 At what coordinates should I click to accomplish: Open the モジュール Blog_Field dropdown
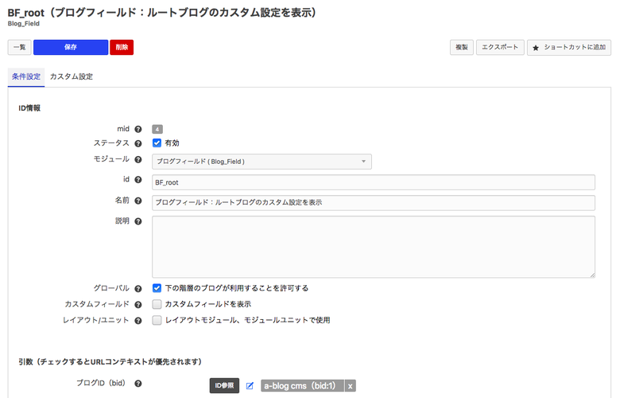[262, 162]
